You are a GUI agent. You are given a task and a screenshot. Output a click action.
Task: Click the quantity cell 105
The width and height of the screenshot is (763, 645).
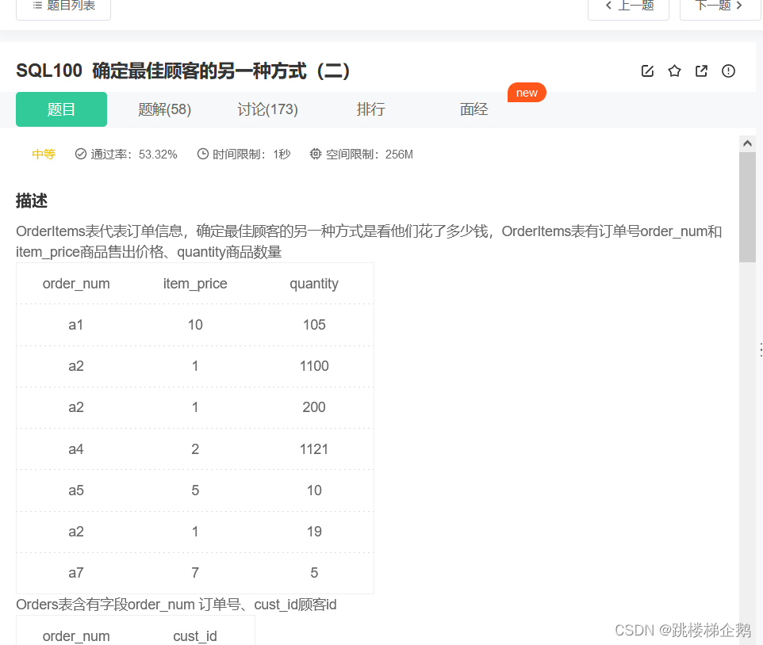(314, 325)
